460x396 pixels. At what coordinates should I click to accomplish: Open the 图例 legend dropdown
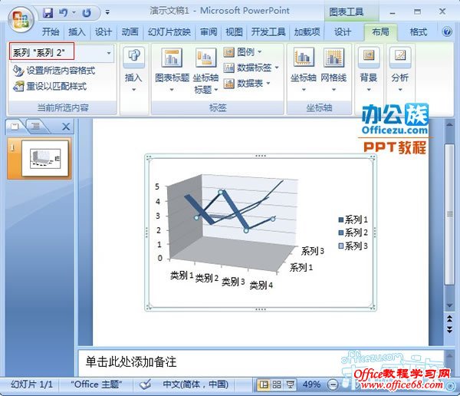(x=242, y=52)
